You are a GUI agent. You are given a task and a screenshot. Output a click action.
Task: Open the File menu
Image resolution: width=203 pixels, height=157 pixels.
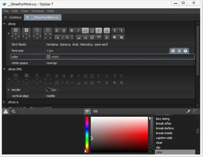pyautogui.click(x=6, y=11)
